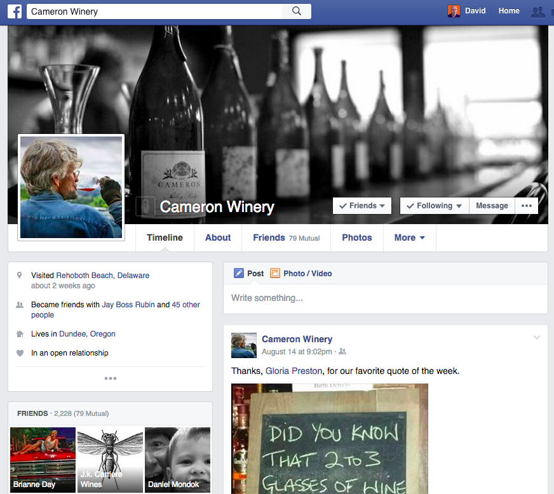Click the Write something text field
This screenshot has width=554, height=494.
pyautogui.click(x=385, y=298)
